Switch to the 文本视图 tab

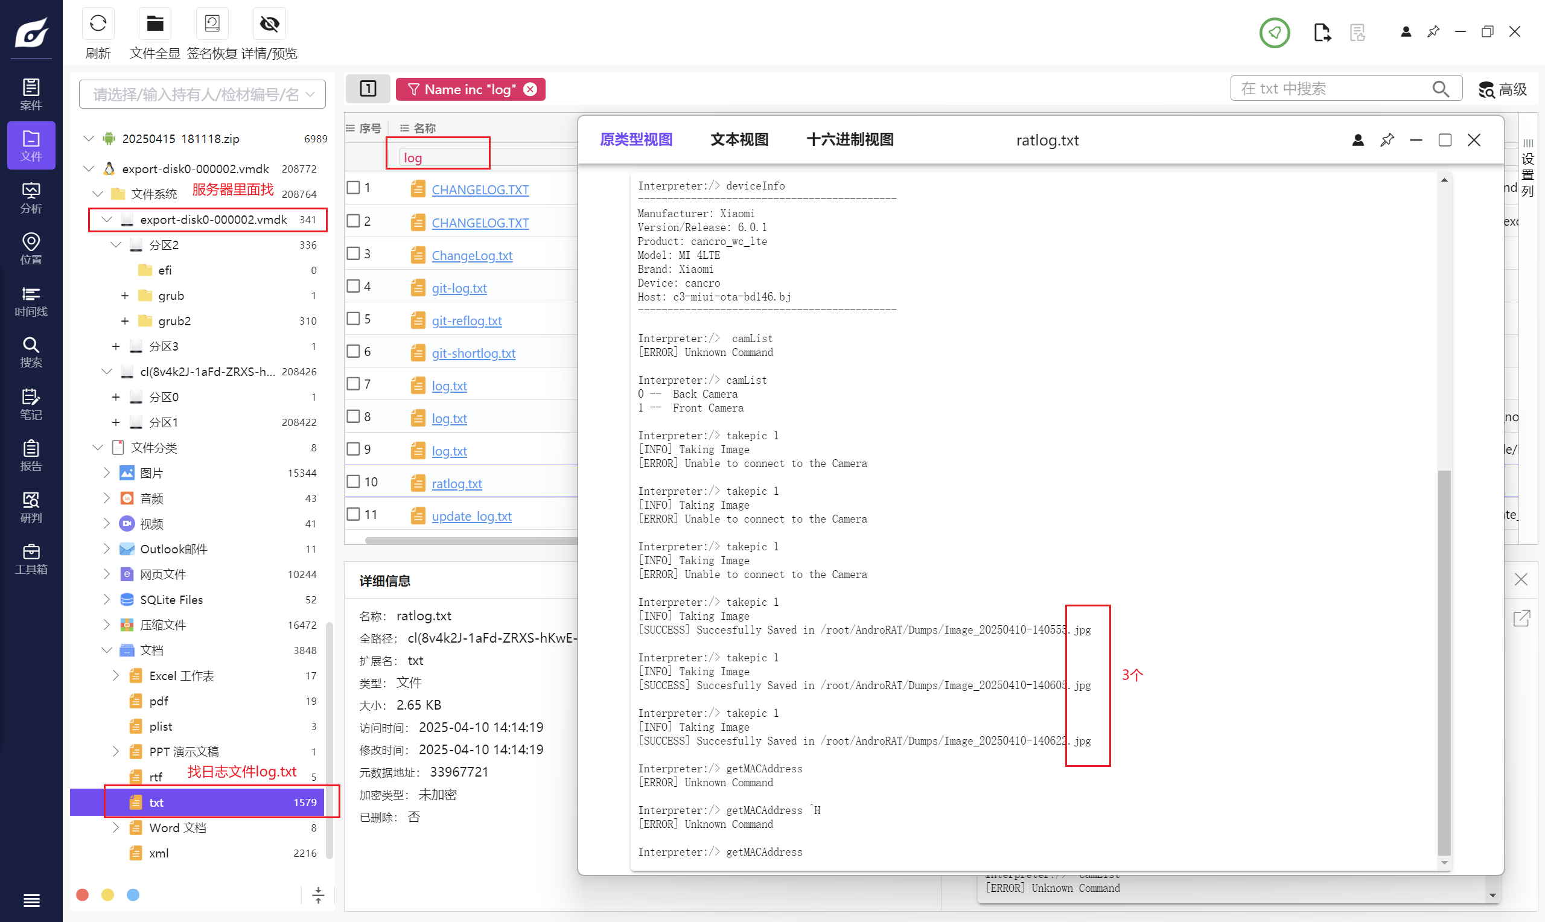[x=739, y=140]
